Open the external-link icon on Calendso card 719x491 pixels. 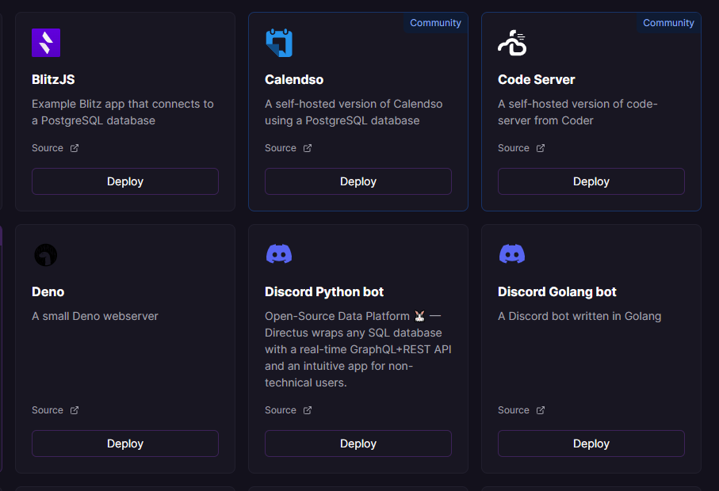(307, 147)
